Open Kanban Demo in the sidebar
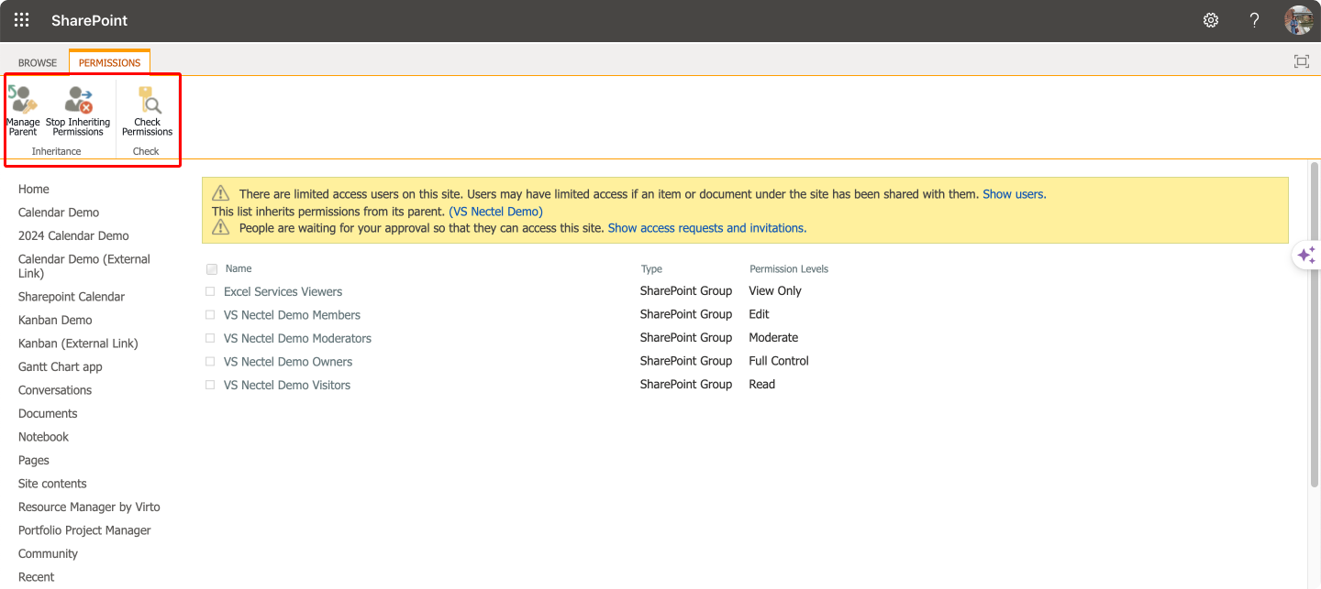 click(x=55, y=320)
